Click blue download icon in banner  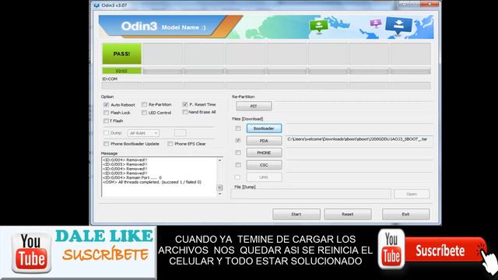[x=398, y=26]
